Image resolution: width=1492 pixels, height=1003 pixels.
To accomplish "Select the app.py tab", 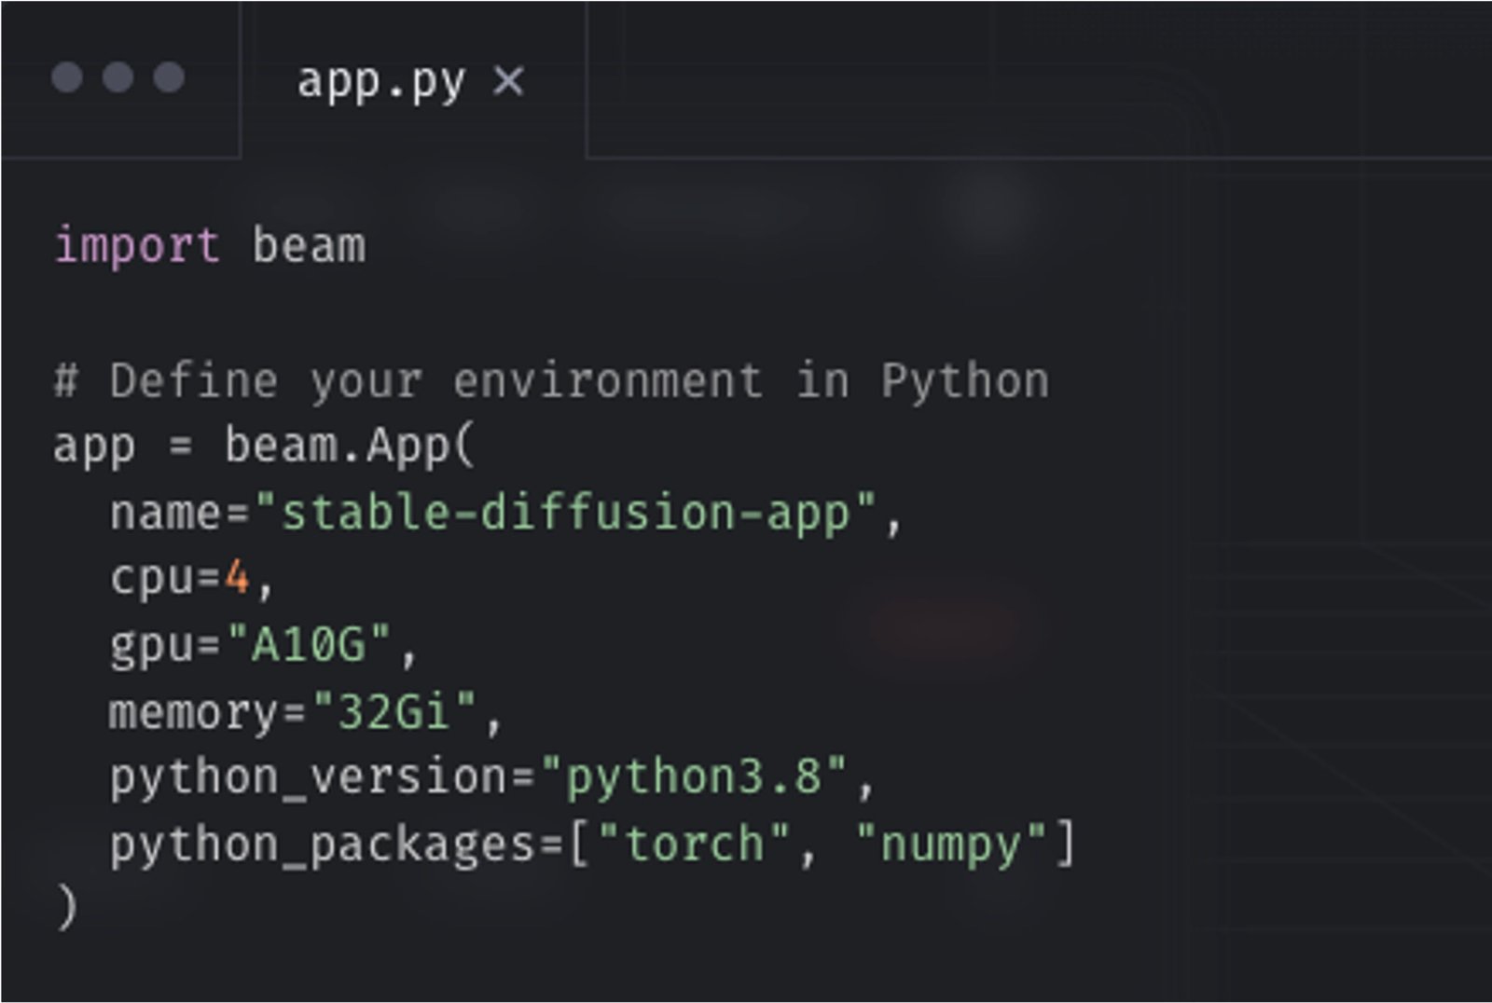I will (x=413, y=80).
